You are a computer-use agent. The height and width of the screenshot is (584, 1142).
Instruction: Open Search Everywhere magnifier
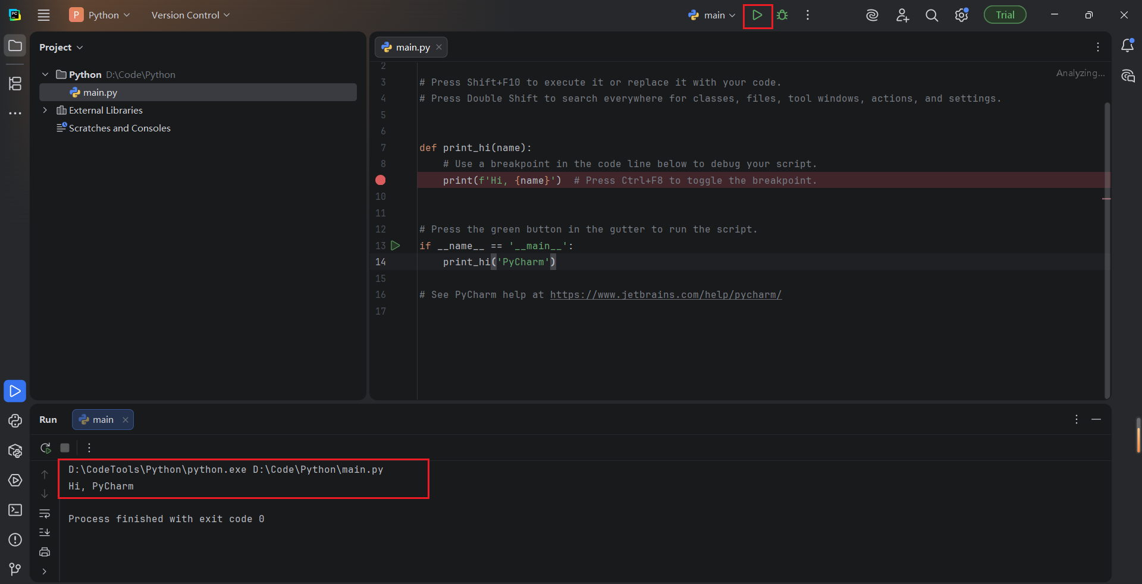tap(932, 15)
